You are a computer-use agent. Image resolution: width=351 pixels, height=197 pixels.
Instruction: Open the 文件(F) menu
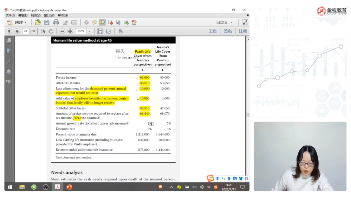10,15
